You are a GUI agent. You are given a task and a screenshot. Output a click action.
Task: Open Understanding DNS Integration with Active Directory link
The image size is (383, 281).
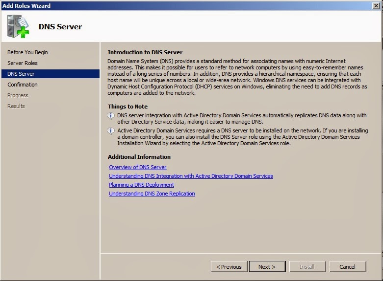[191, 176]
